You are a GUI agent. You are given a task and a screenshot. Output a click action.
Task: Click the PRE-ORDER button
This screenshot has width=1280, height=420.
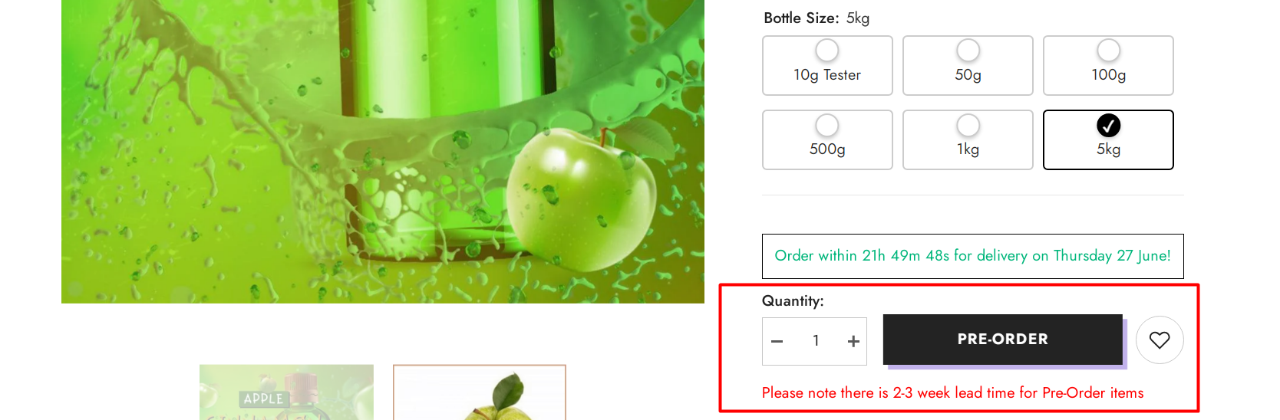tap(1003, 339)
